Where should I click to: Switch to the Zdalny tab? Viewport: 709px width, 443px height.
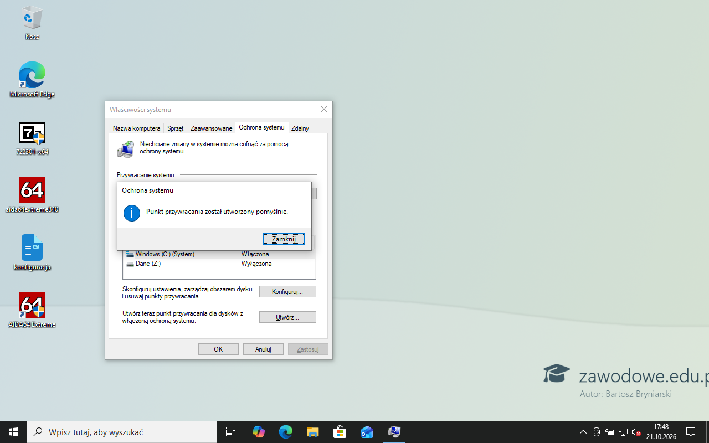coord(300,128)
